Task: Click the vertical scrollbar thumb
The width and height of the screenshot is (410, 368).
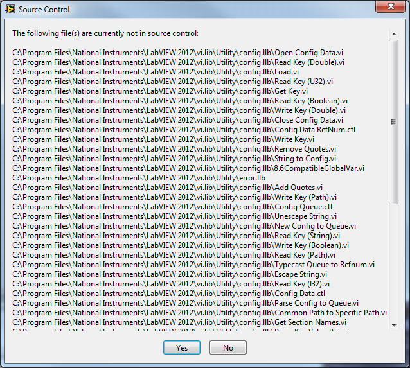Action: 393,122
